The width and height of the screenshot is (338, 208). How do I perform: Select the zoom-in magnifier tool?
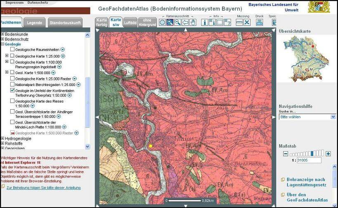point(170,22)
